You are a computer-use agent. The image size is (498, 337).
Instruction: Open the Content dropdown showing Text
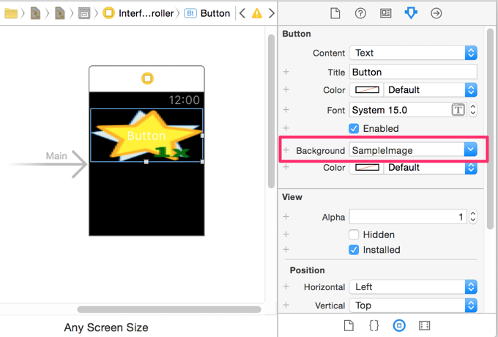[x=413, y=53]
